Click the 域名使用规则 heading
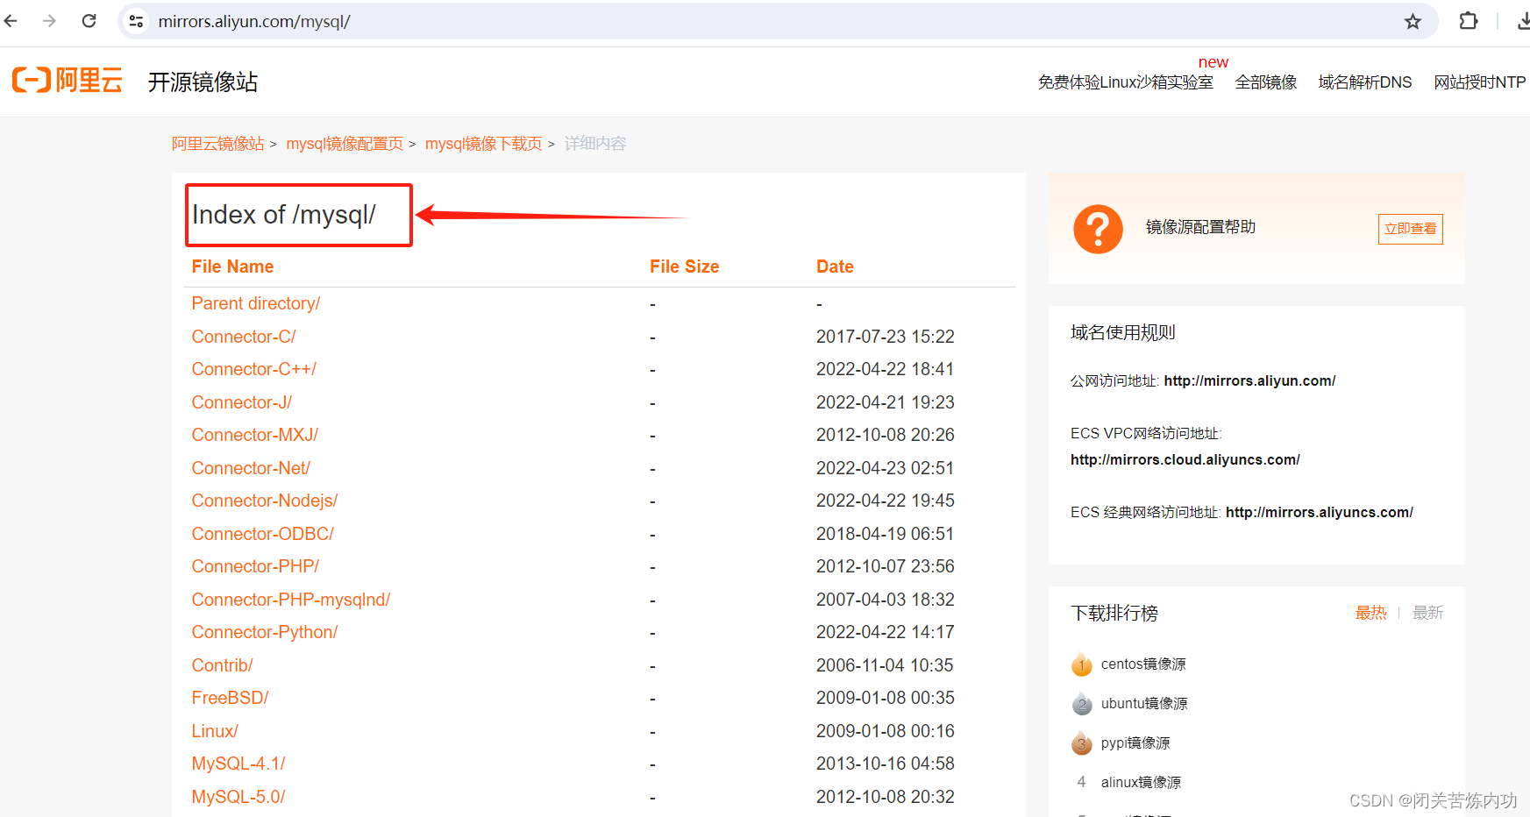 (x=1123, y=332)
